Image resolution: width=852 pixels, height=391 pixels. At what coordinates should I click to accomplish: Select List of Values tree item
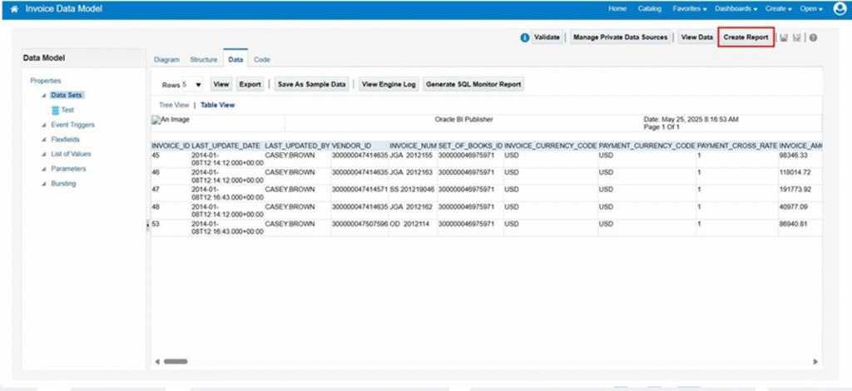[x=72, y=154]
